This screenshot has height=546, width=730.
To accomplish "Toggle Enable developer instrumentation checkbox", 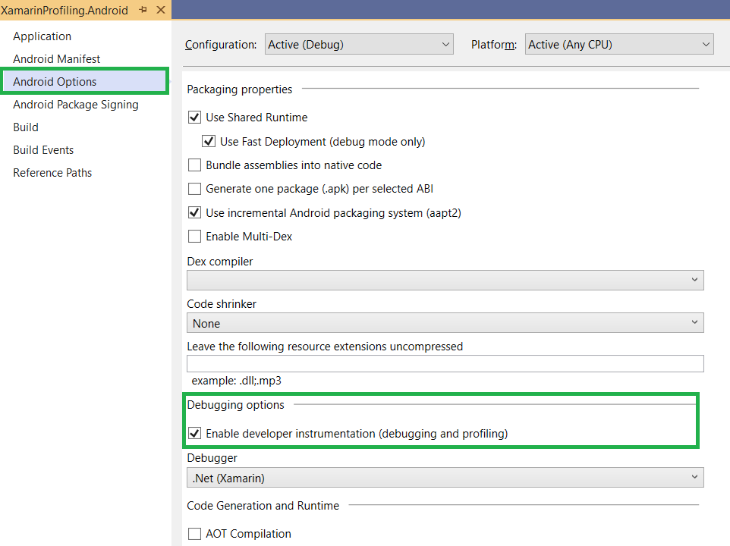I will [x=194, y=434].
